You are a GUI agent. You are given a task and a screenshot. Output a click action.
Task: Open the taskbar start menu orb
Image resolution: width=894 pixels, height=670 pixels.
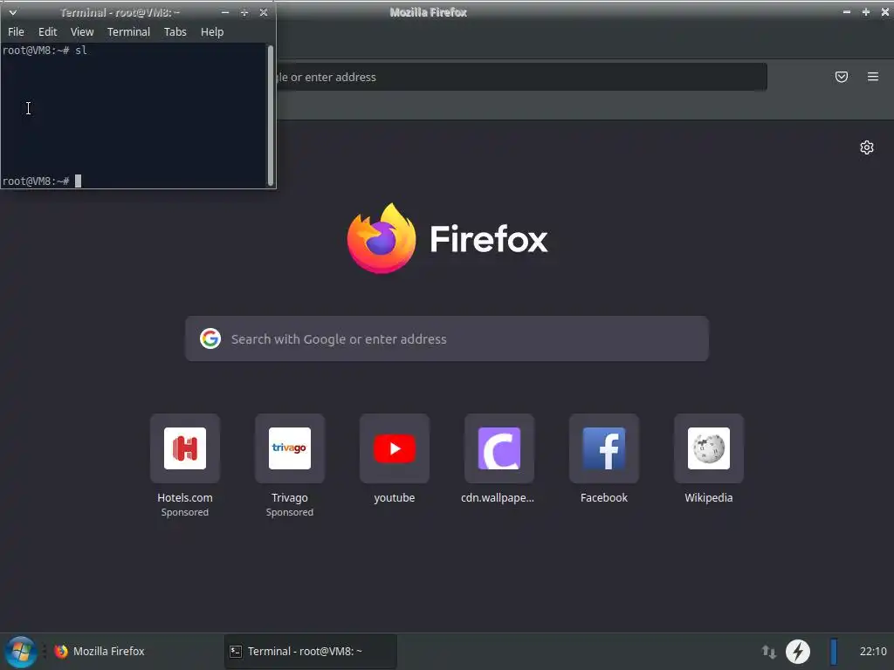click(x=21, y=651)
